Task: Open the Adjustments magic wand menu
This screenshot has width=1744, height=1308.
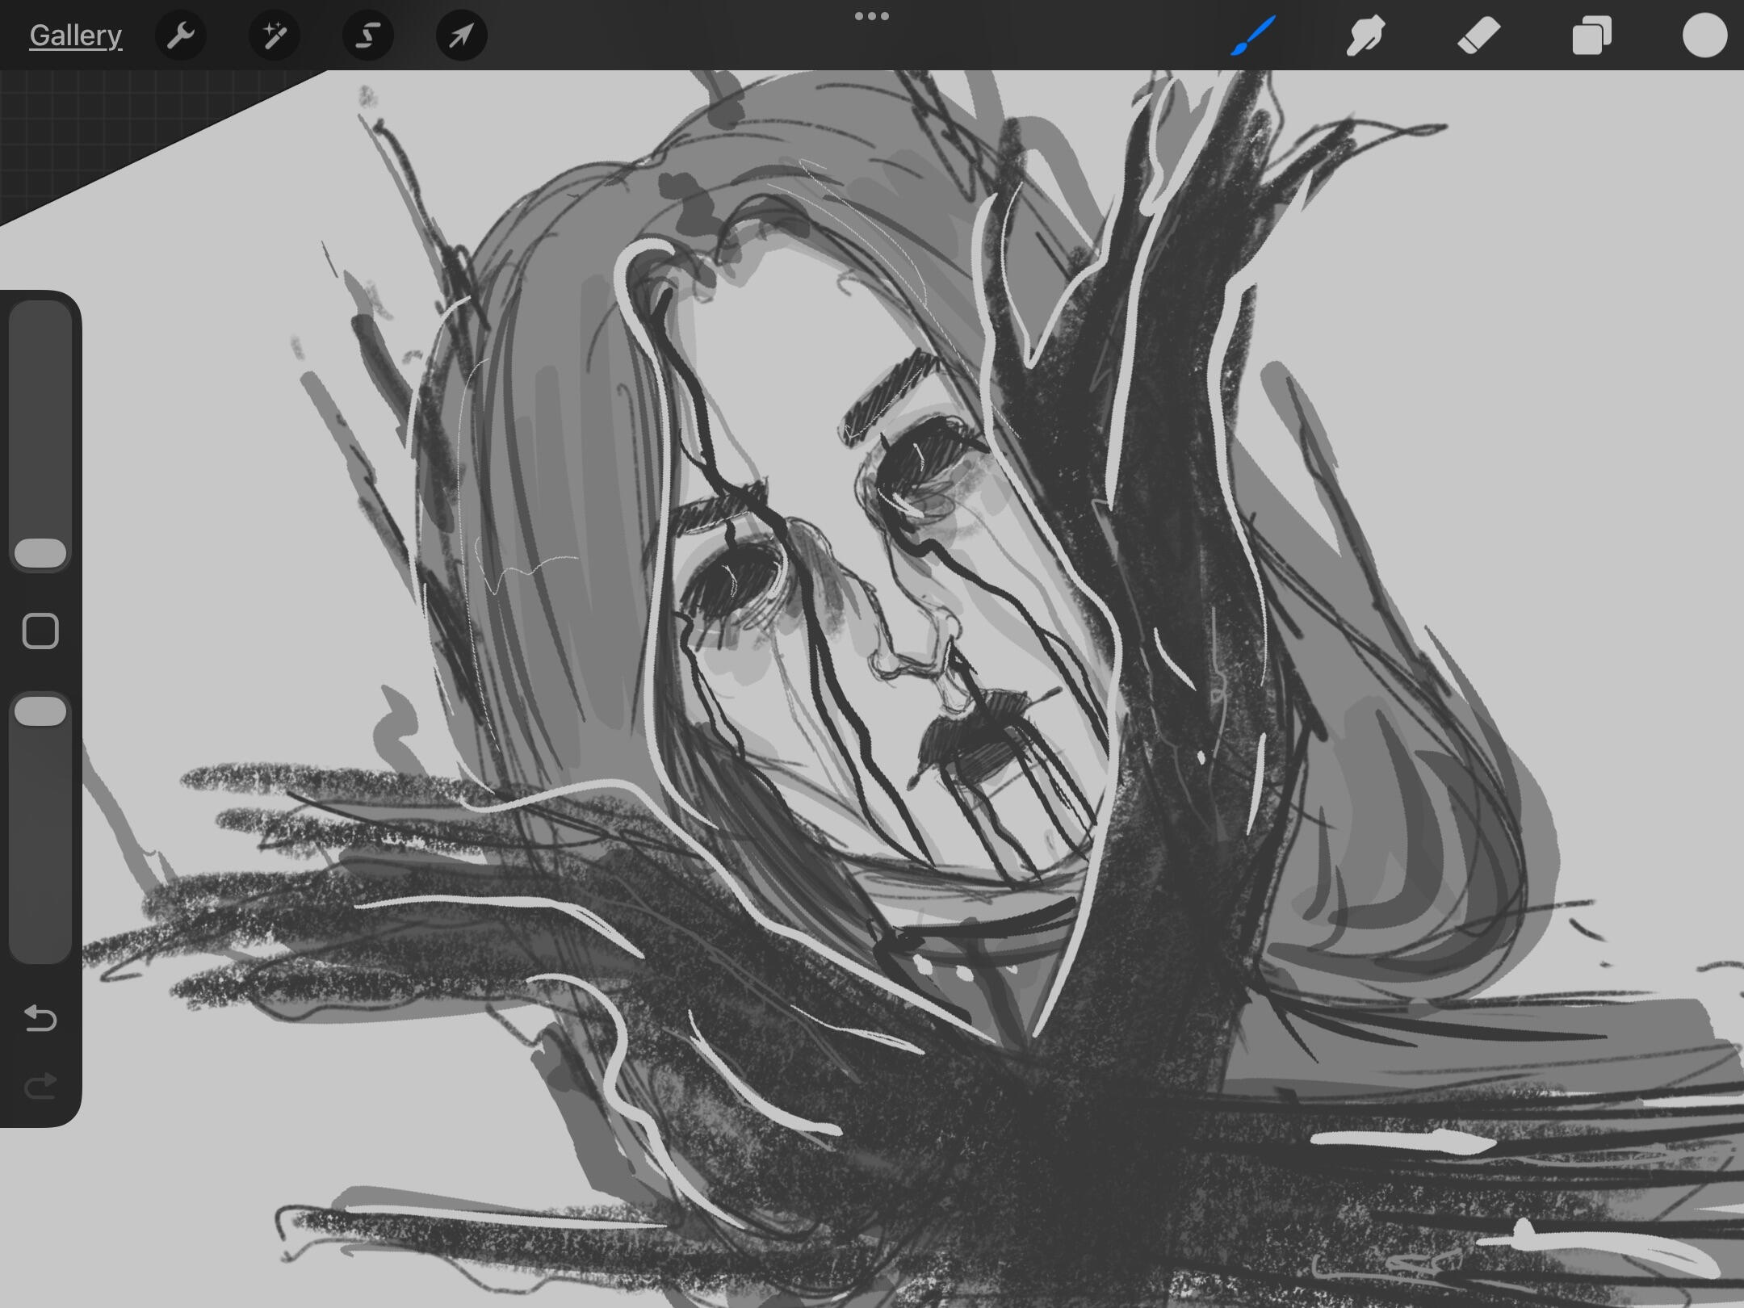Action: (275, 36)
